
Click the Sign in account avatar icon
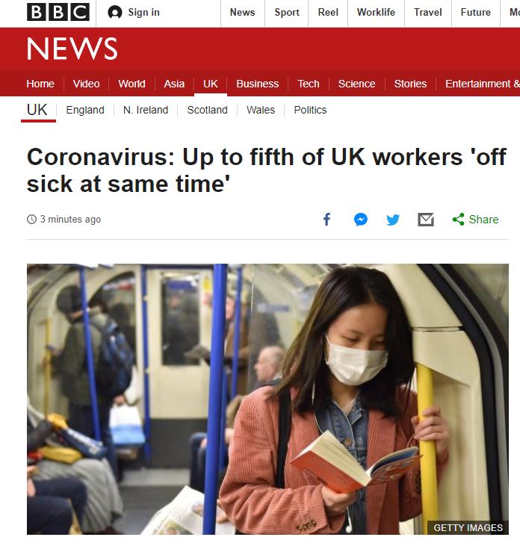tap(115, 13)
